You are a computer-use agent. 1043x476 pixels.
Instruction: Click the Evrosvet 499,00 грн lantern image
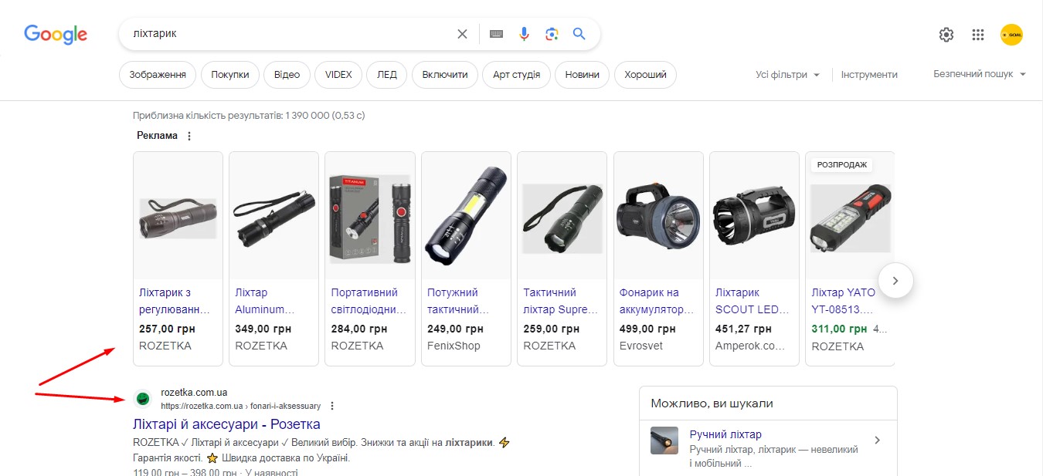click(x=658, y=214)
